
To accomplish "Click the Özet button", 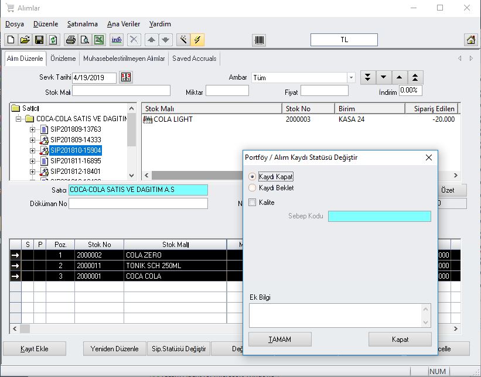I will point(452,190).
